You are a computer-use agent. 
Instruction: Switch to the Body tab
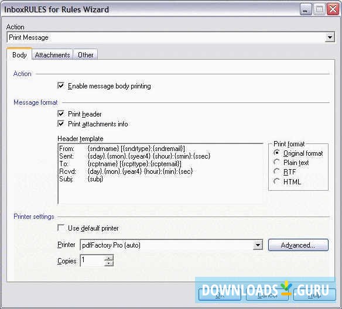(x=19, y=54)
